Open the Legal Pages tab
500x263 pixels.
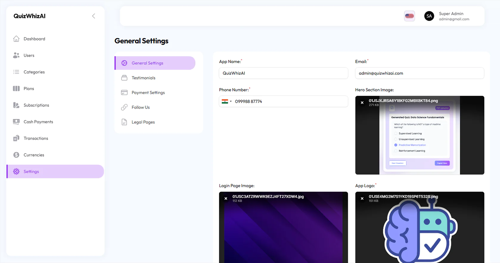point(143,122)
